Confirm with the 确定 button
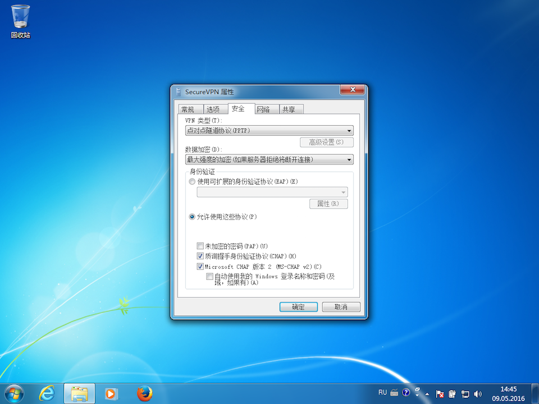The width and height of the screenshot is (539, 404). pyautogui.click(x=298, y=307)
